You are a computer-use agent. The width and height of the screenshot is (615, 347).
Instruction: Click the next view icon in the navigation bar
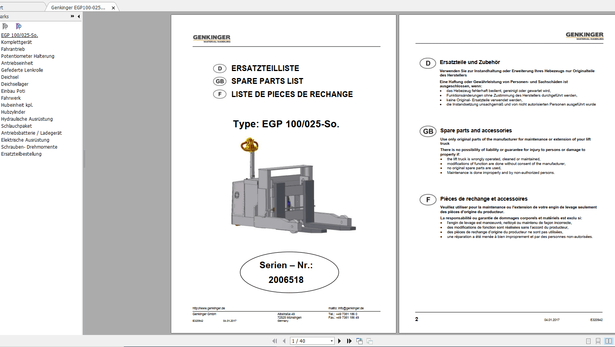pos(370,341)
